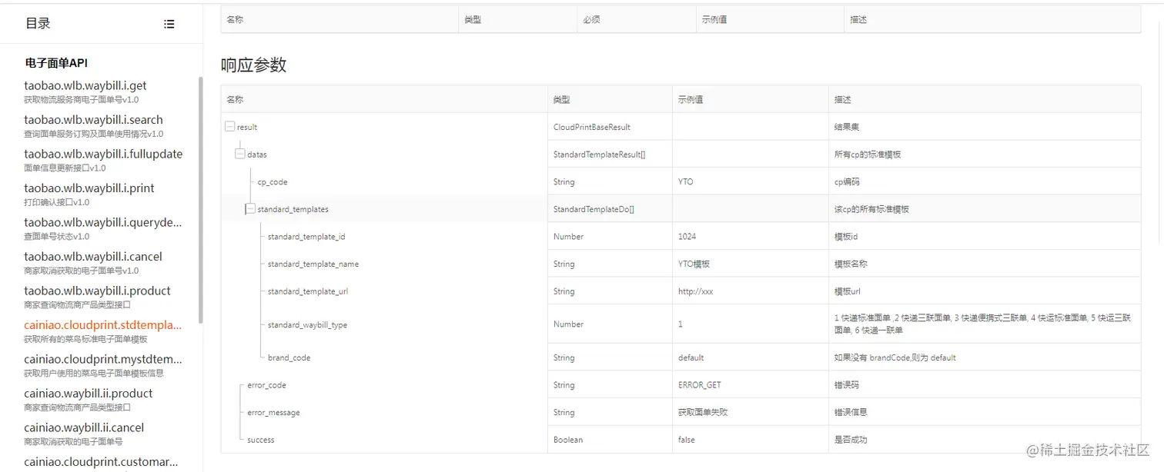This screenshot has height=472, width=1164.
Task: Open taobao.wlb.waybill.i.print API entry
Action: 89,188
